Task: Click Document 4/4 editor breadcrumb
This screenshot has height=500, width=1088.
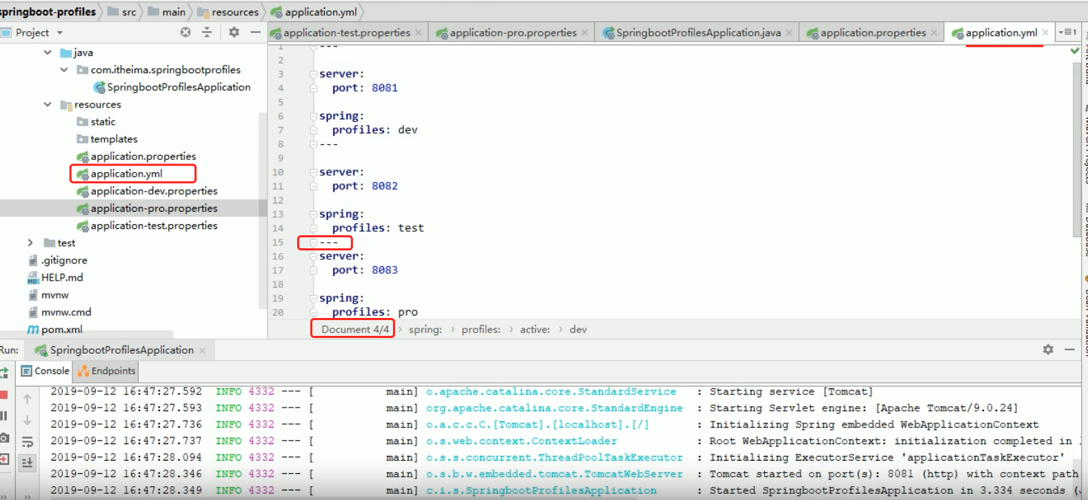Action: pos(354,330)
